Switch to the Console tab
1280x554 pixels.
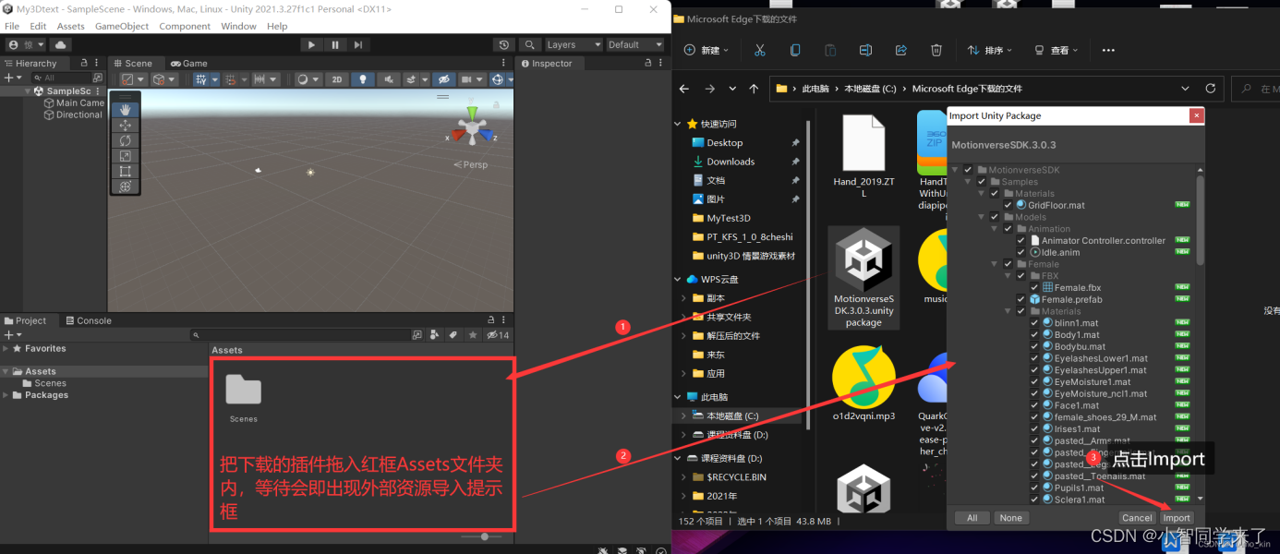(x=89, y=320)
